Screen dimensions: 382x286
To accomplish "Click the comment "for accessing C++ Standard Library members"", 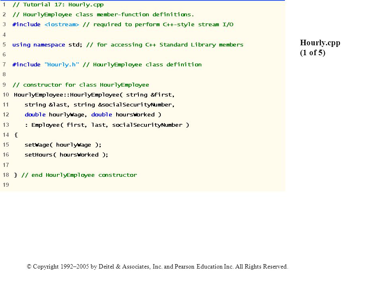I will [x=170, y=45].
